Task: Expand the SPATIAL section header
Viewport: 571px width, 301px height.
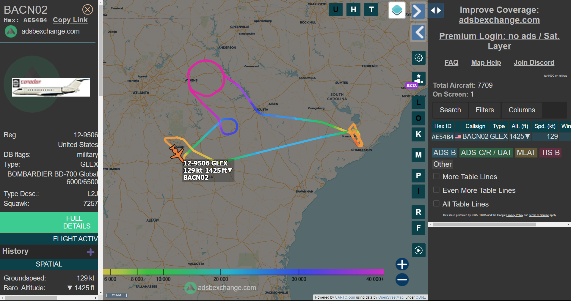Action: coord(49,264)
